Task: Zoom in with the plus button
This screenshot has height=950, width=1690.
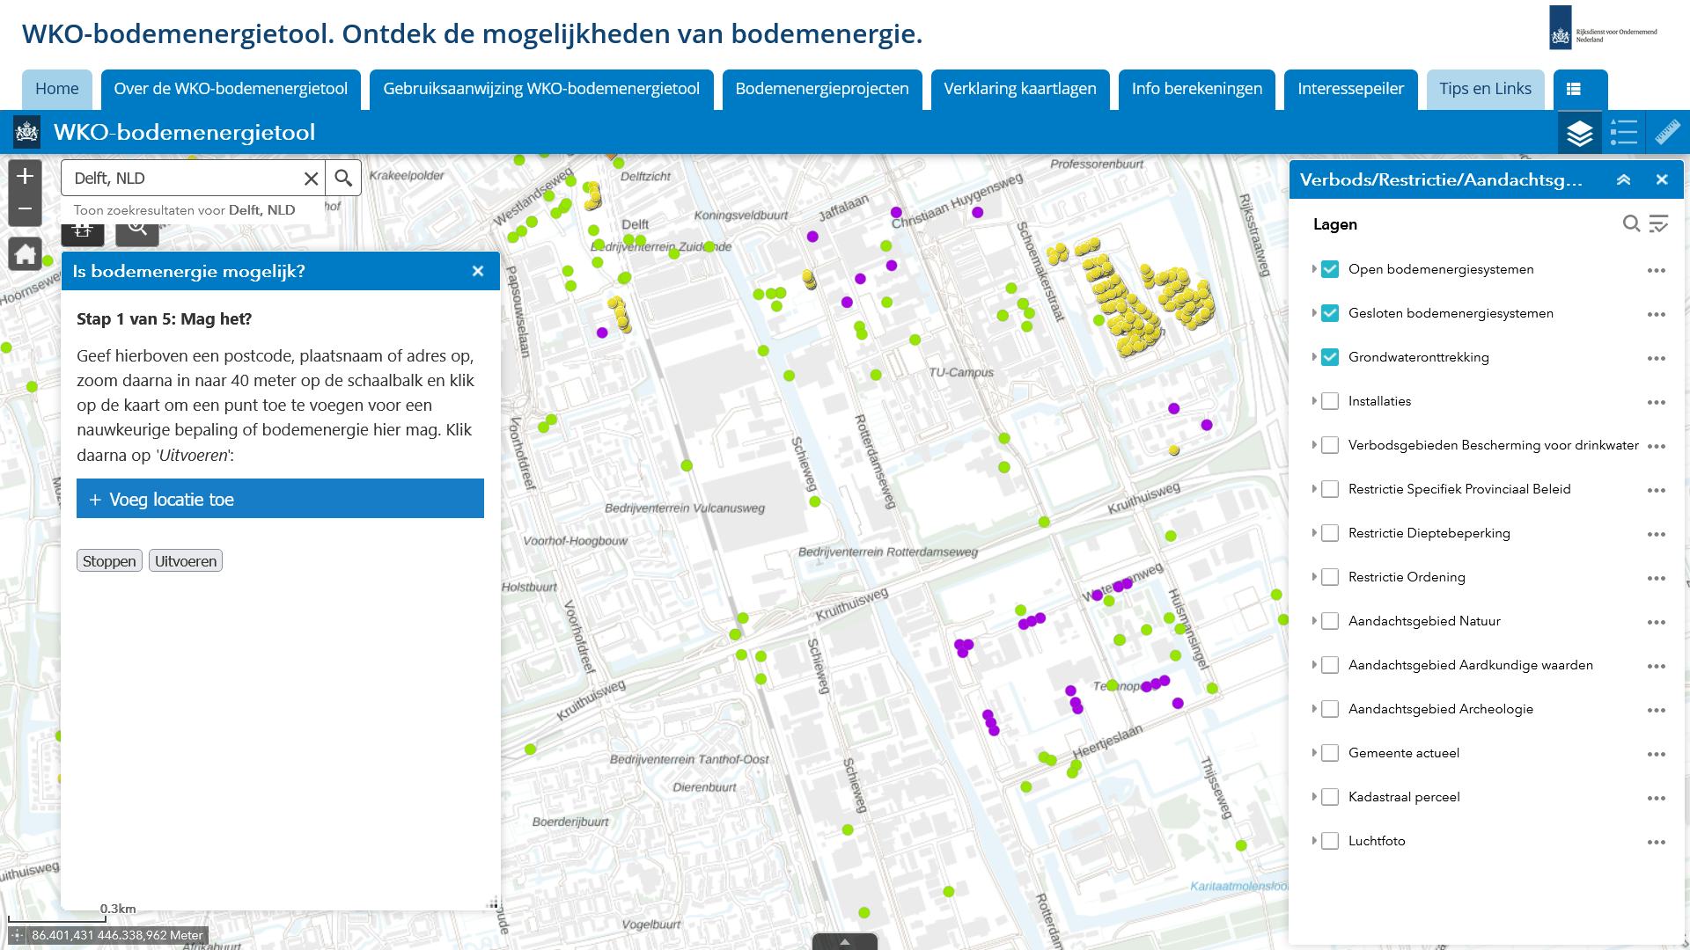Action: (x=25, y=176)
